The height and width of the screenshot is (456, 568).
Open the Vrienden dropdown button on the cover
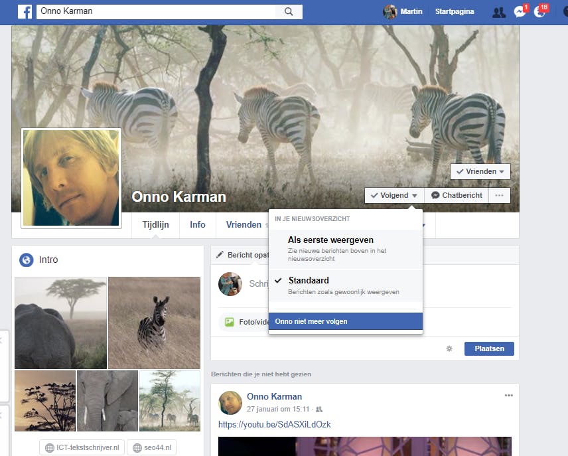pos(480,171)
